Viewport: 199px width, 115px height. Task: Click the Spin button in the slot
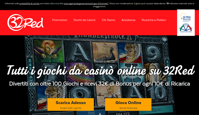(x=156, y=110)
